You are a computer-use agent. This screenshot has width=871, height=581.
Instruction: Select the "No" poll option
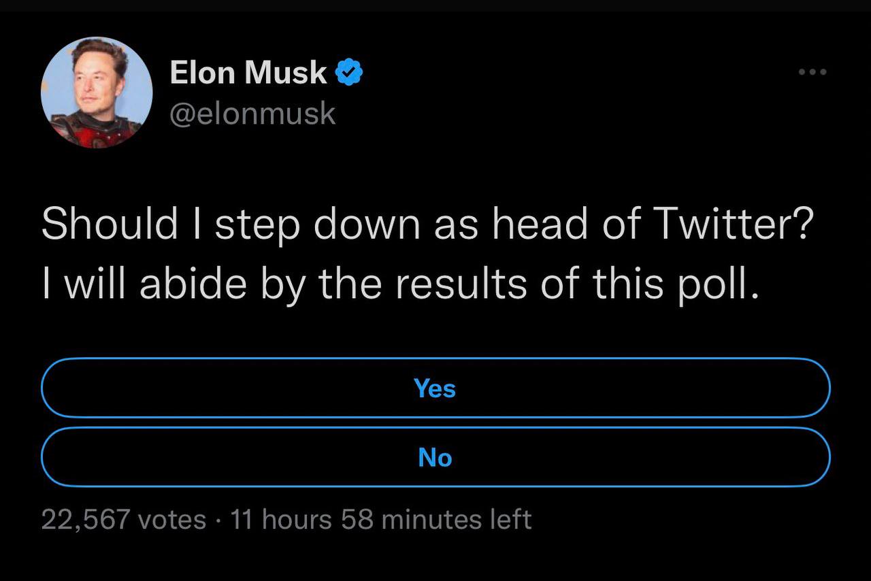[x=435, y=457]
